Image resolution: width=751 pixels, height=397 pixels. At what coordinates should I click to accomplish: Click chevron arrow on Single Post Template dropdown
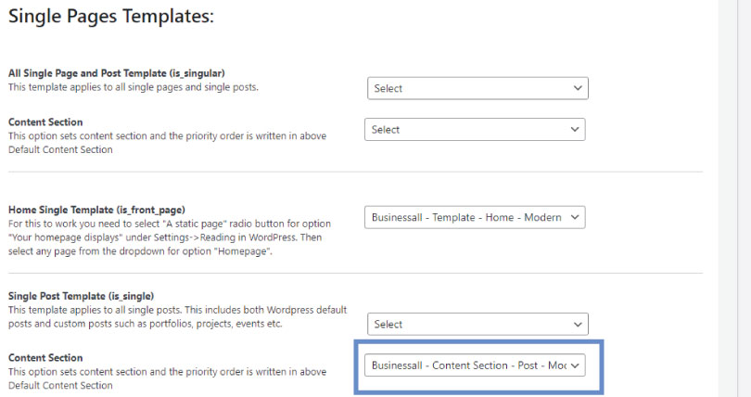click(x=579, y=324)
